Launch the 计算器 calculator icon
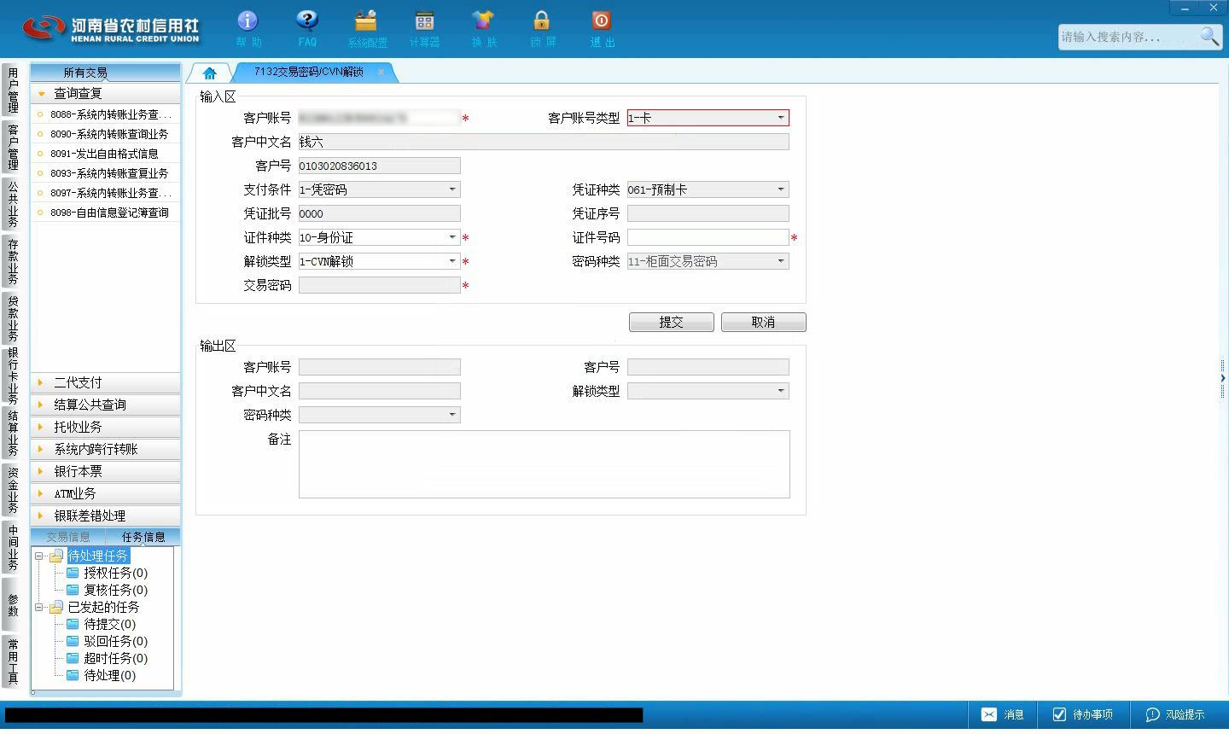Image resolution: width=1229 pixels, height=734 pixels. 424,29
